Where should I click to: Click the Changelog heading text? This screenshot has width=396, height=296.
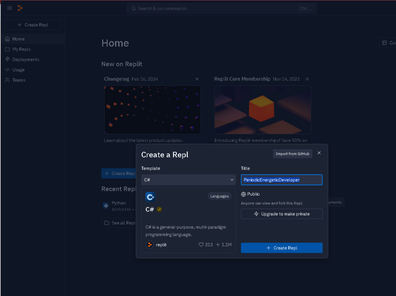117,79
